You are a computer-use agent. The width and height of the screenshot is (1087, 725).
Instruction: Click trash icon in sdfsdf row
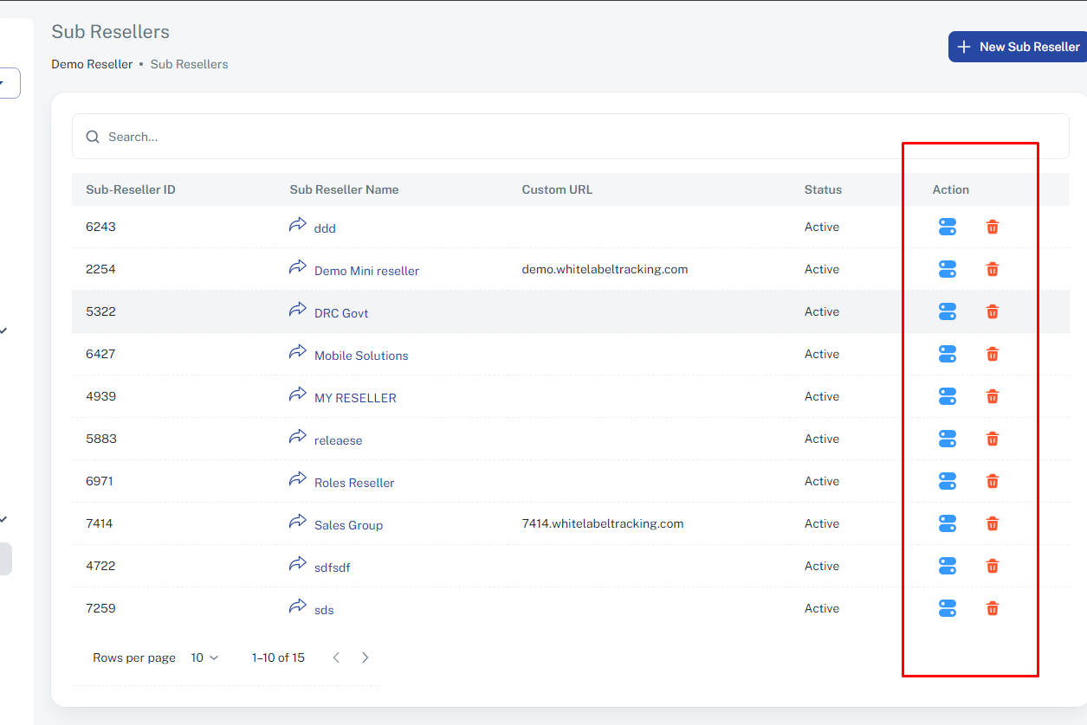pyautogui.click(x=993, y=566)
